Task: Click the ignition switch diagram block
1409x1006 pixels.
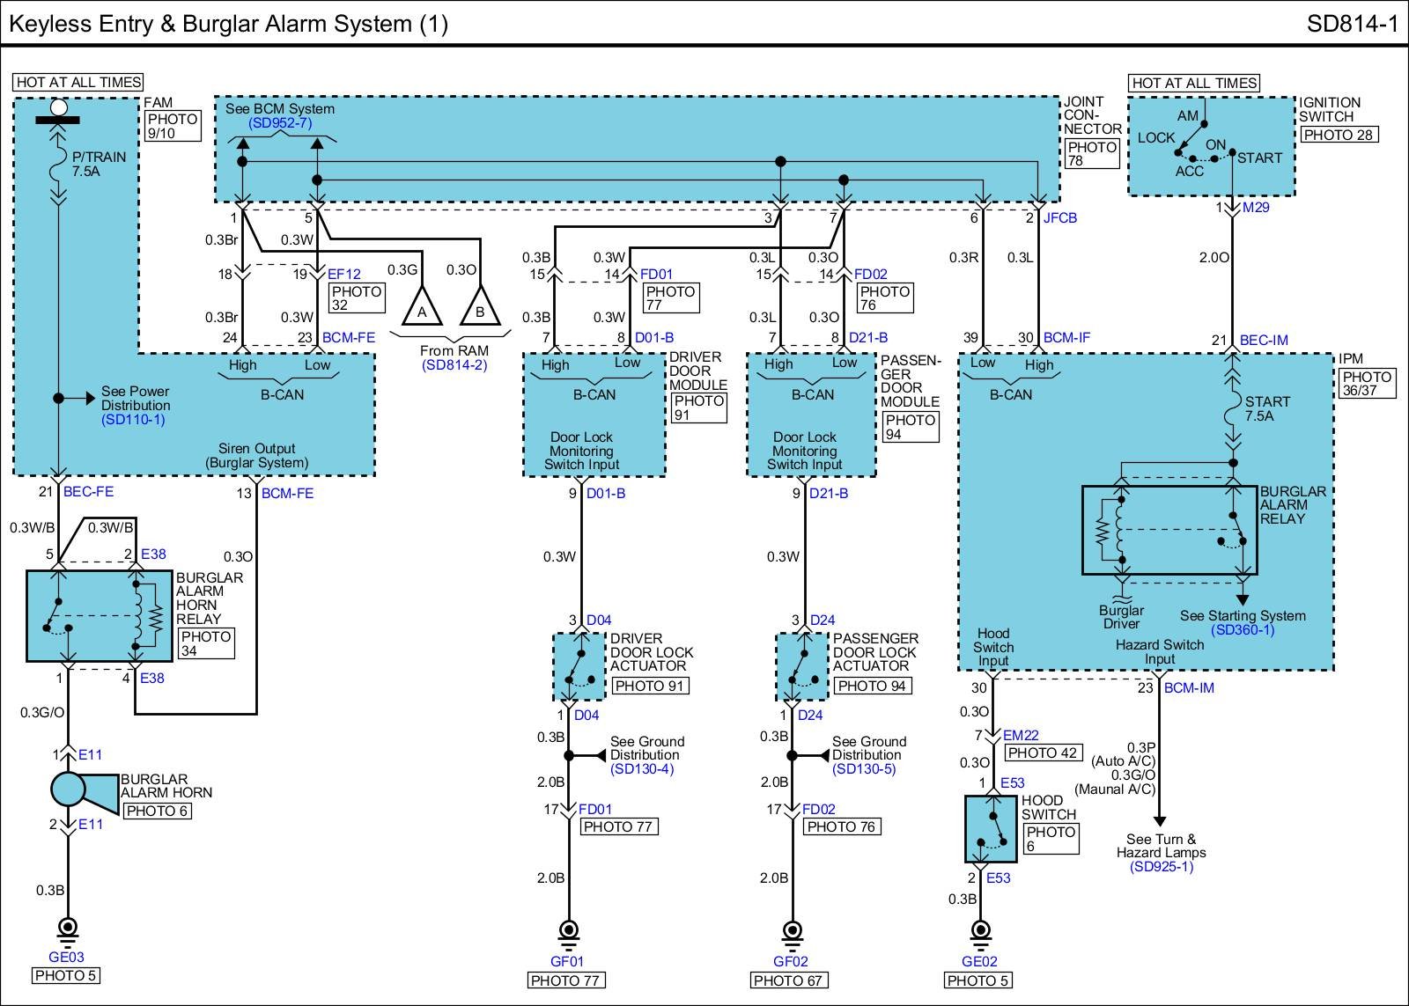Action: (1212, 146)
